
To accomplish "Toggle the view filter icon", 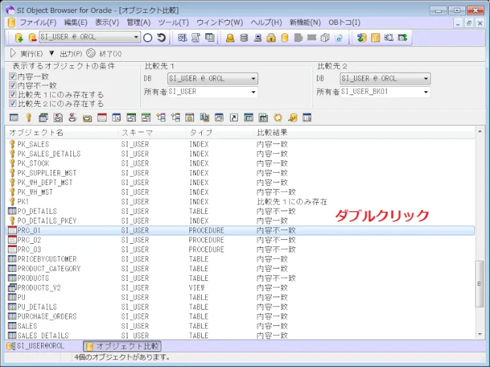I will (x=43, y=117).
